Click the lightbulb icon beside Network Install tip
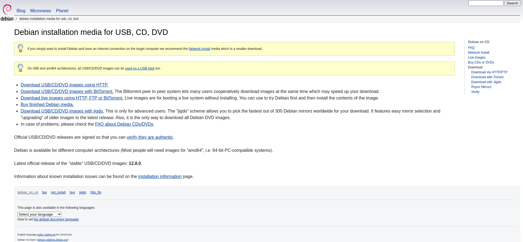The height and width of the screenshot is (242, 523). coord(20,48)
